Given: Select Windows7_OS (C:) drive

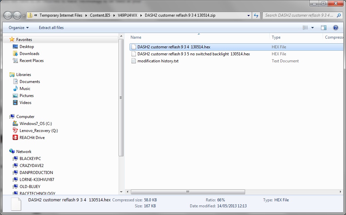Looking at the screenshot, I should point(36,124).
